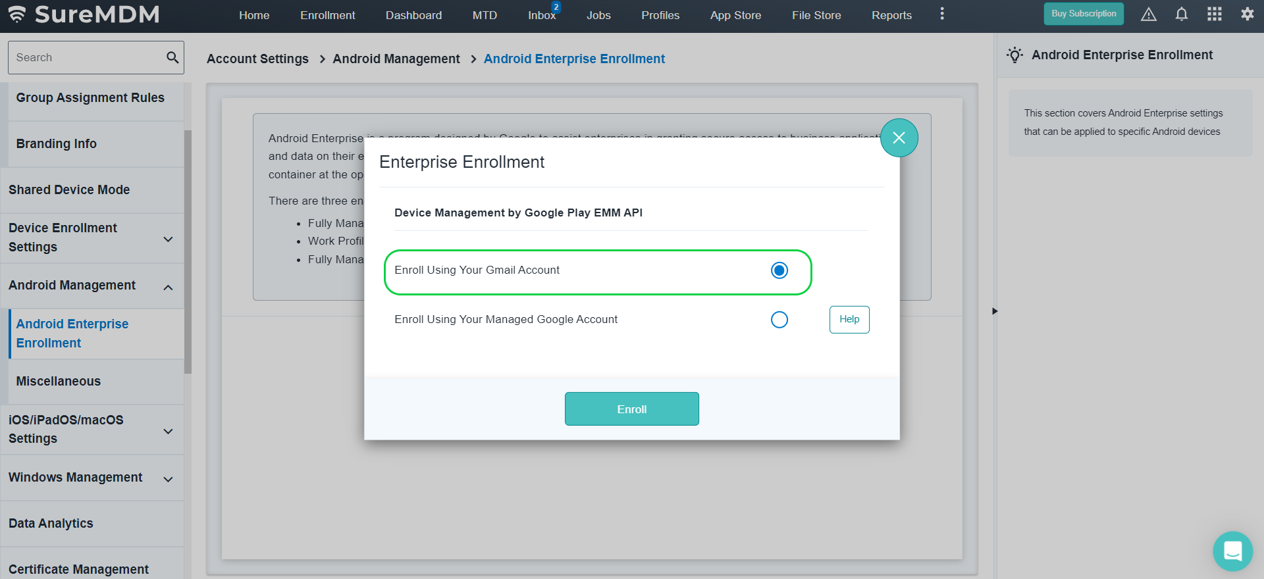Go to Android Management breadcrumb
This screenshot has height=579, width=1264.
[396, 59]
